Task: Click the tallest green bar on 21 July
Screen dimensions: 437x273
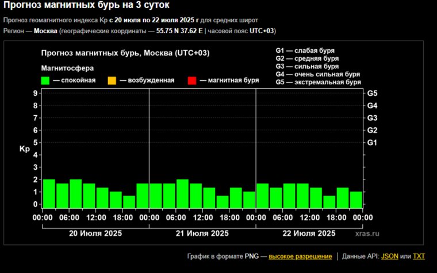Action: click(182, 194)
